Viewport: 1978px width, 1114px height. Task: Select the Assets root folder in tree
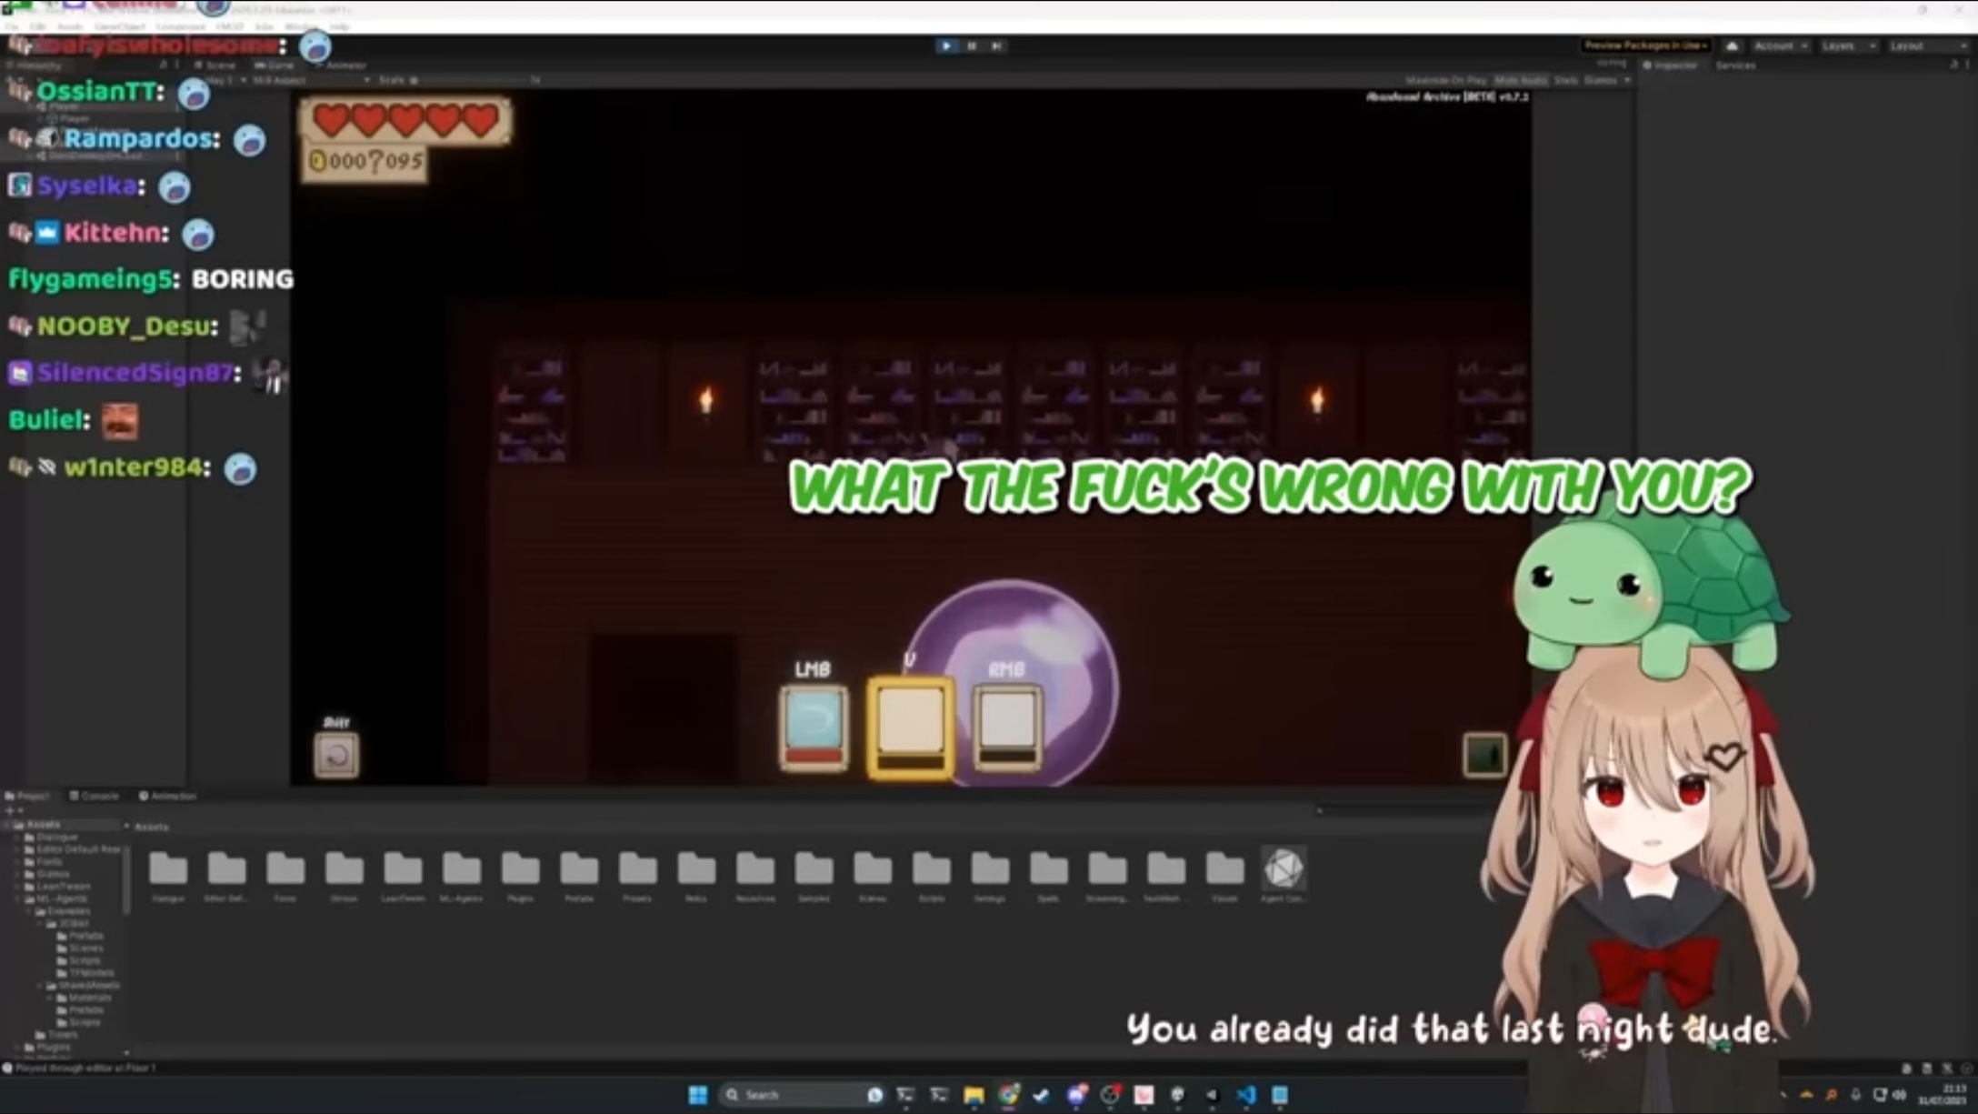coord(43,824)
